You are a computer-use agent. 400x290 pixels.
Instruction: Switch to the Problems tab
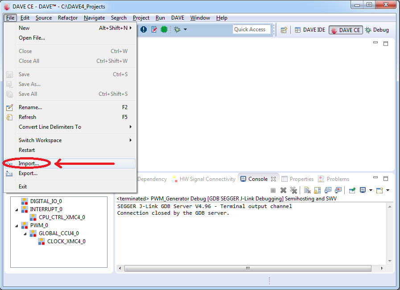click(334, 179)
